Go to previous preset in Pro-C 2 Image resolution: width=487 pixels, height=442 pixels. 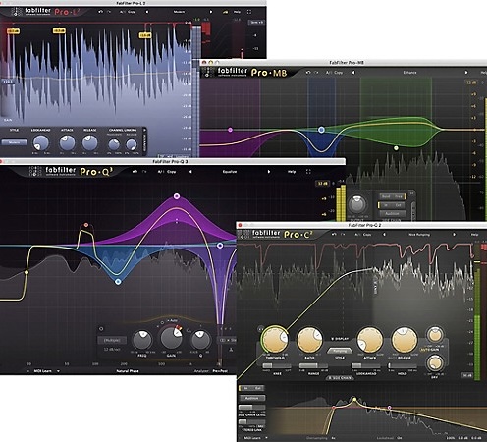pyautogui.click(x=384, y=235)
